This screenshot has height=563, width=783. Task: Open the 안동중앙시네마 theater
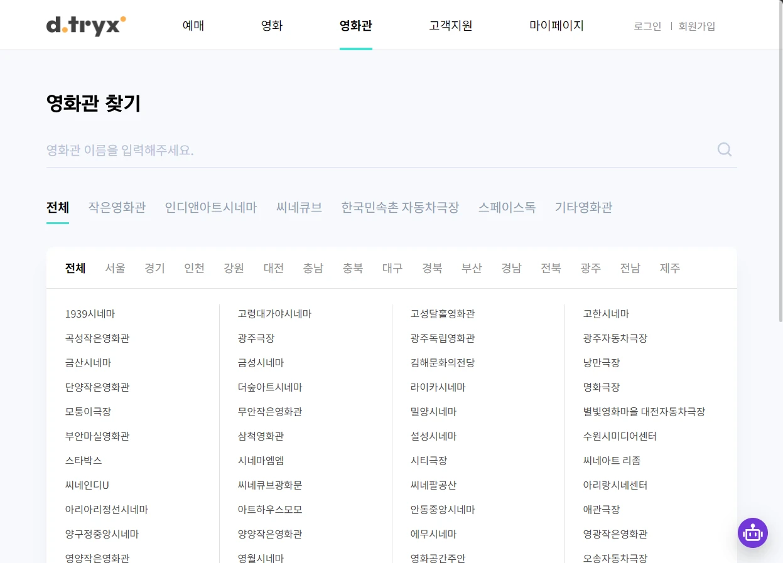(443, 510)
